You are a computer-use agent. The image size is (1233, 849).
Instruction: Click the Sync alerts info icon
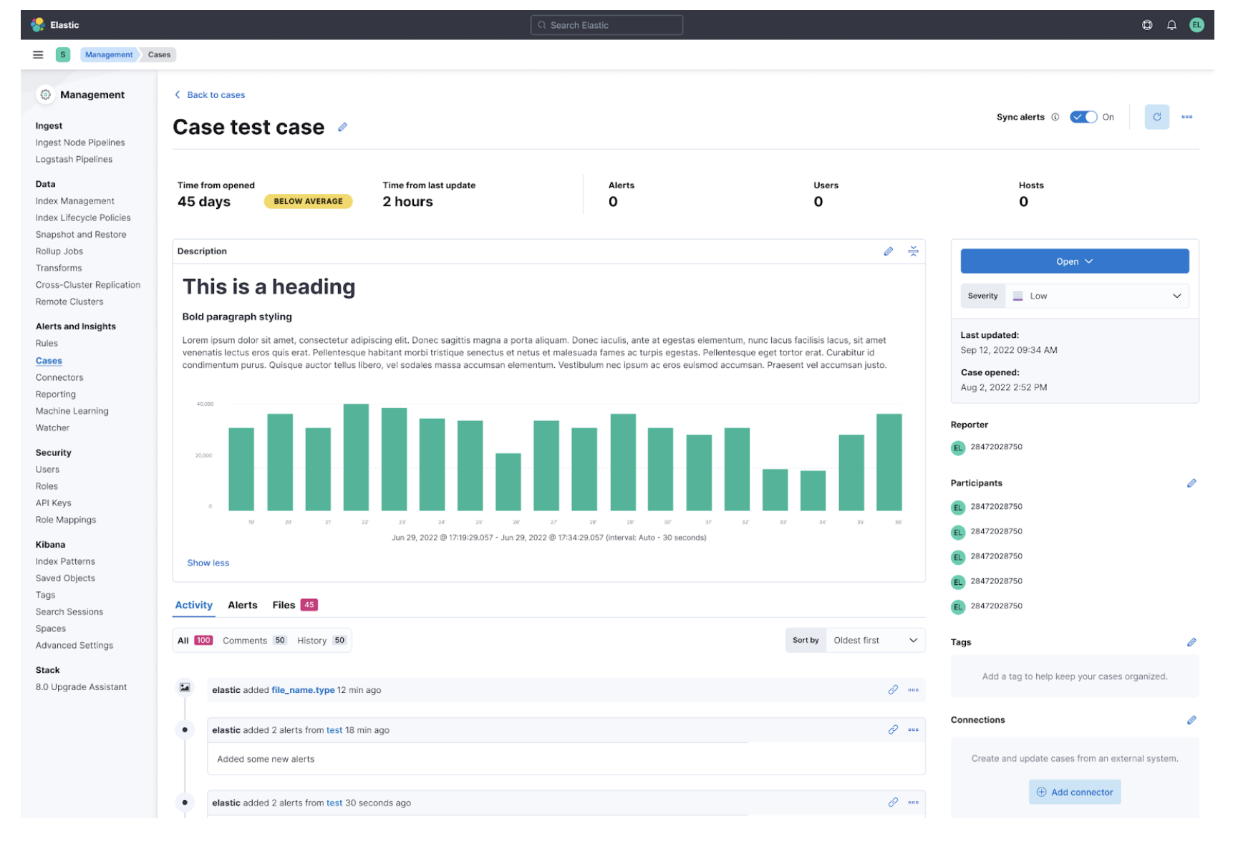tap(1054, 117)
